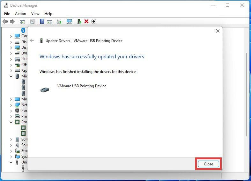The width and height of the screenshot is (251, 181).
Task: Click the green add driver toolbar icon
Action: (x=79, y=21)
